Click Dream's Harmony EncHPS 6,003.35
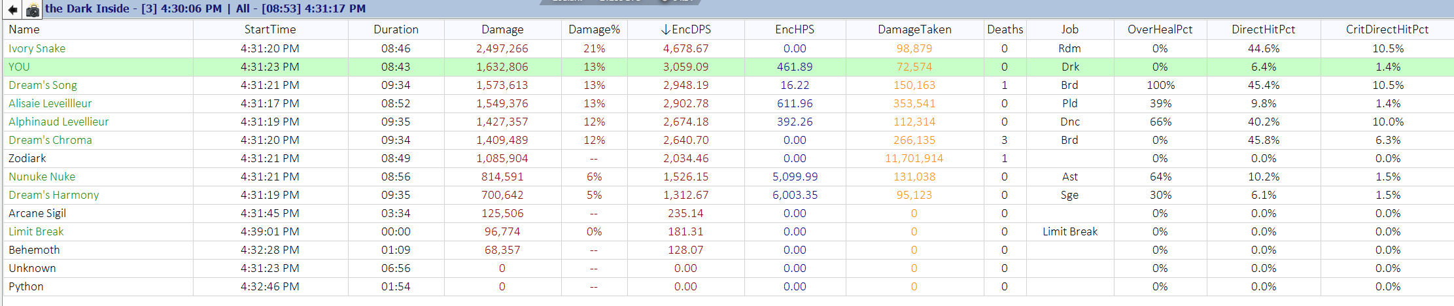Screen dimensions: 1454x306 pos(795,195)
